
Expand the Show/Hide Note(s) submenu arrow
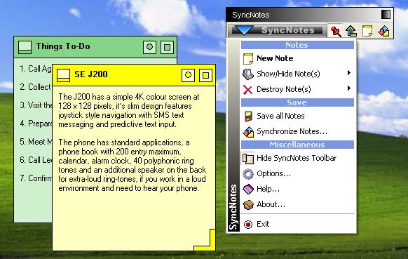coord(349,73)
